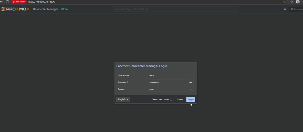Show password using the eye icon

point(191,82)
